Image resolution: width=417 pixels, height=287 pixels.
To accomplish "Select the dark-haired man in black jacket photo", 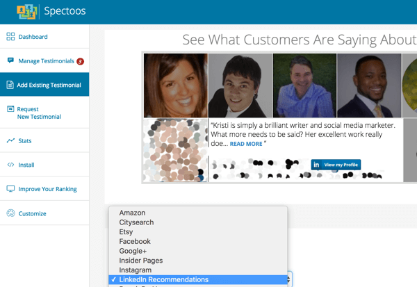I will [240, 85].
